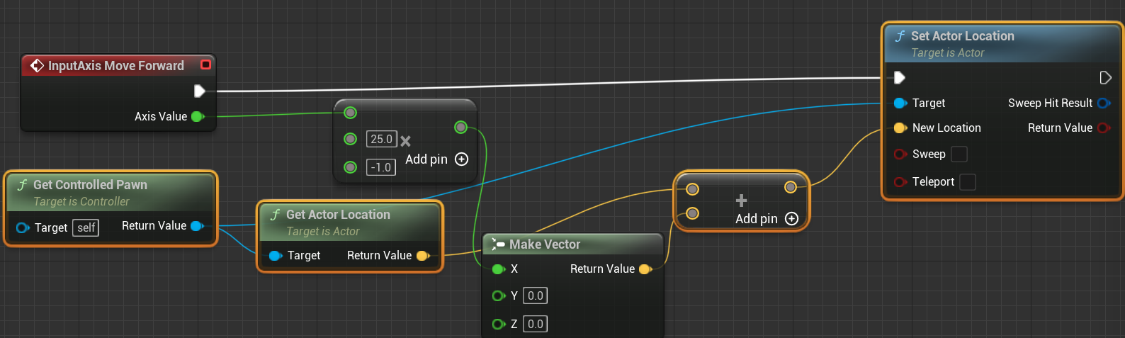Select the Get Actor Location node header

pos(350,222)
